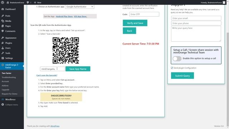
Task: Click the Comments icon in sidebar
Action: pyautogui.click(x=3, y=31)
